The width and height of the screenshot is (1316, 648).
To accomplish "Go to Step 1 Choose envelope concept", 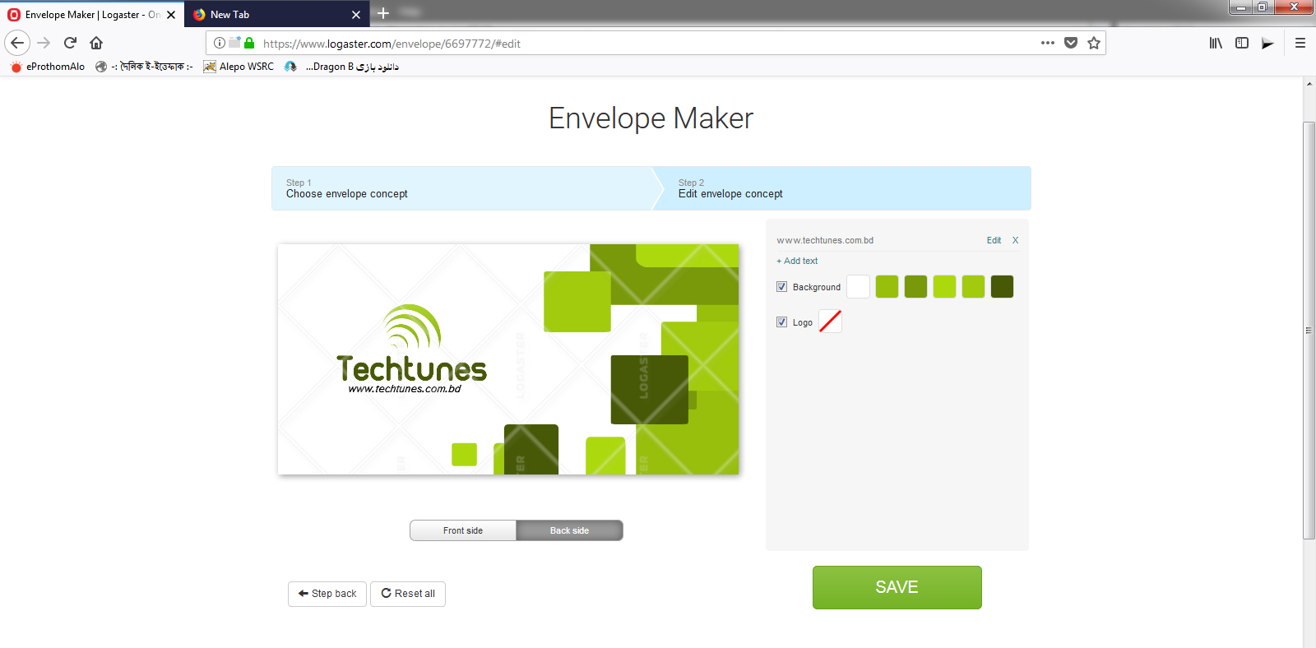I will click(x=461, y=188).
